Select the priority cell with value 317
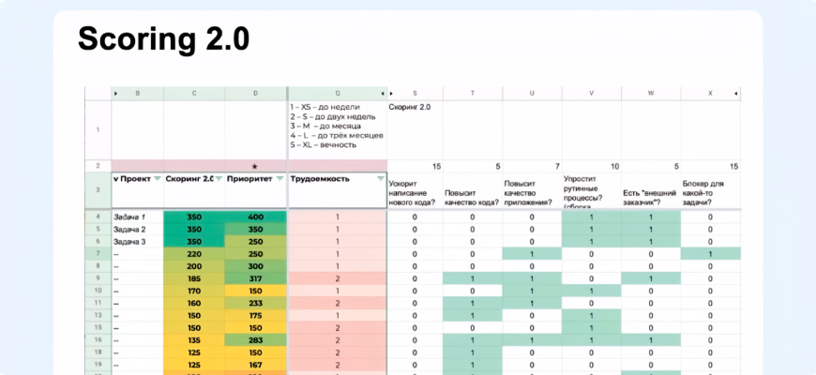The width and height of the screenshot is (816, 375). tap(255, 278)
